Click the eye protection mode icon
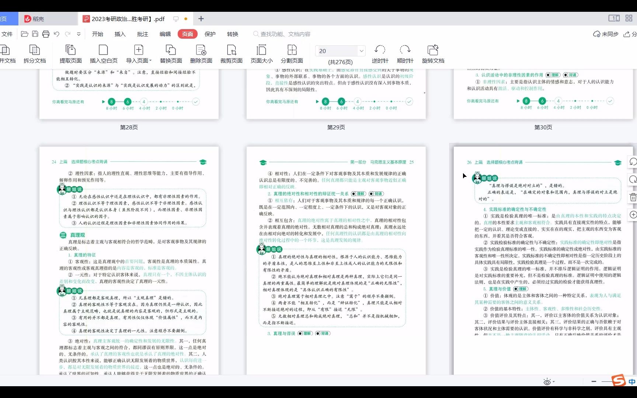 pyautogui.click(x=547, y=382)
